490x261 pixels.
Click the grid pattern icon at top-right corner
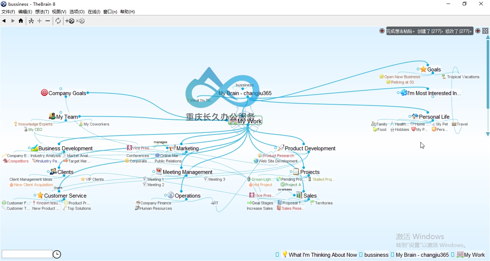pos(485,31)
